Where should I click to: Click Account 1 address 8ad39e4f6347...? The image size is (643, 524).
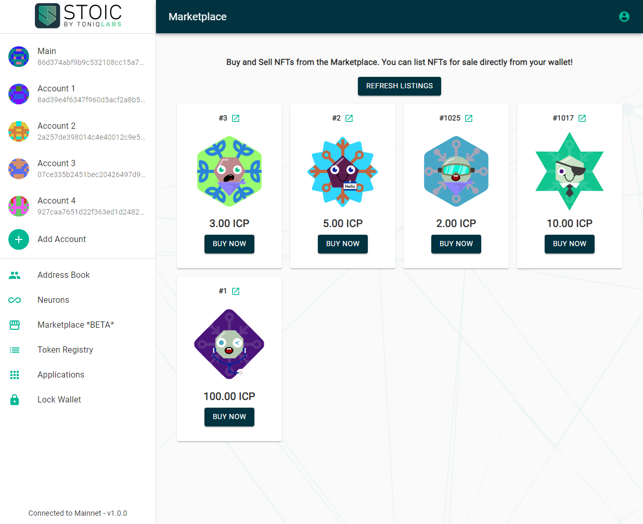point(91,100)
